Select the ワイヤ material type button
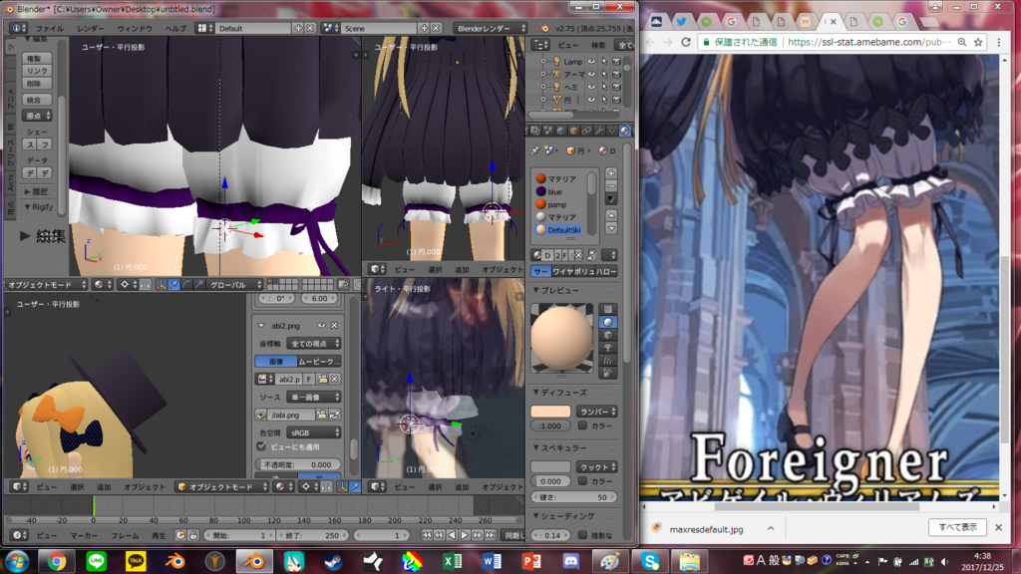 (x=562, y=271)
